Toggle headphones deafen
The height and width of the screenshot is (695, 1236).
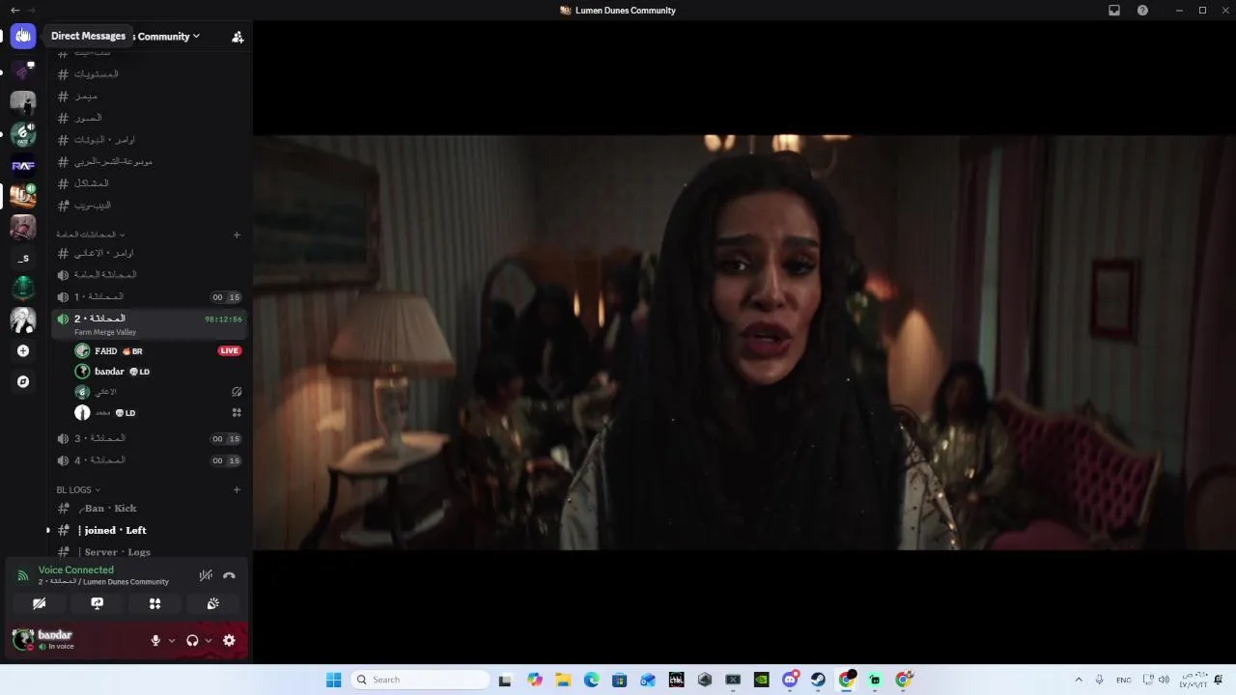point(192,640)
